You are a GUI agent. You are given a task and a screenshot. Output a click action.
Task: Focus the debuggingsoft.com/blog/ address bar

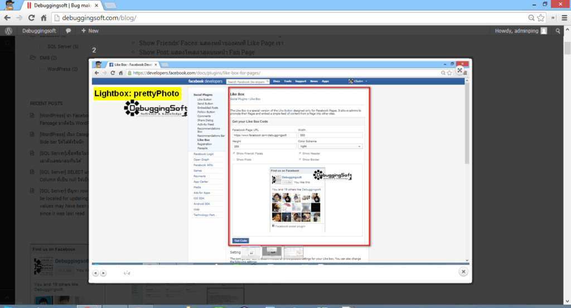click(x=291, y=18)
